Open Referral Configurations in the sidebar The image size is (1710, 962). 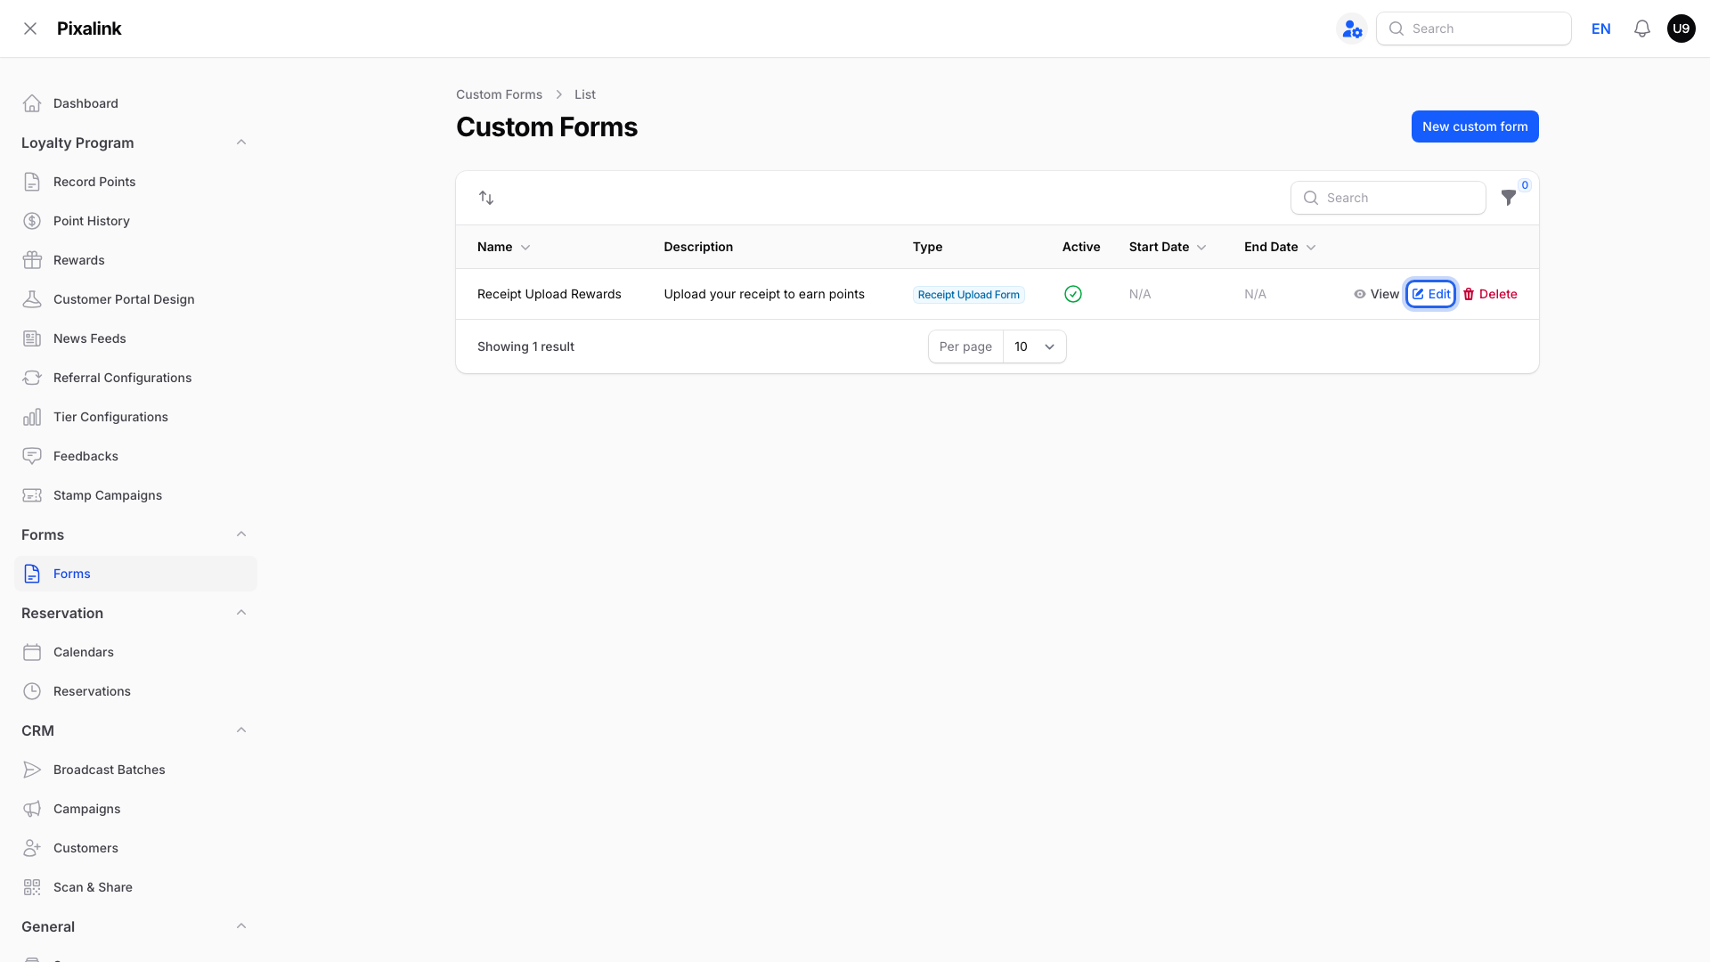pos(135,378)
